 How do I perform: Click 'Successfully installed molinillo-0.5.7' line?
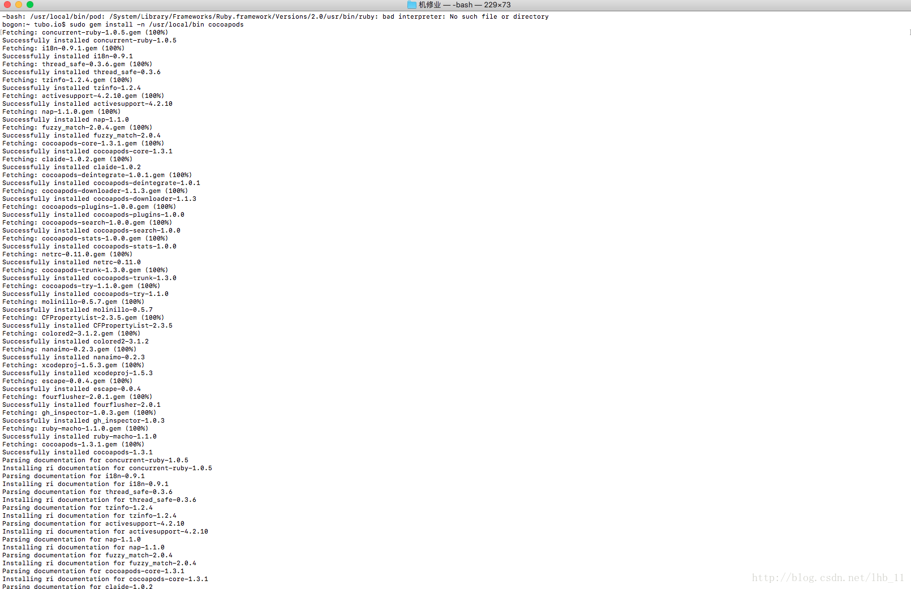click(x=78, y=309)
